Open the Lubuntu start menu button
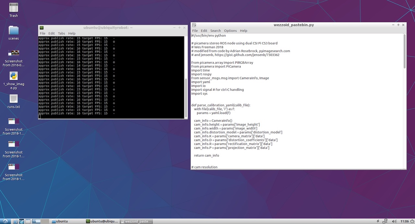This screenshot has width=415, height=224. click(x=5, y=221)
